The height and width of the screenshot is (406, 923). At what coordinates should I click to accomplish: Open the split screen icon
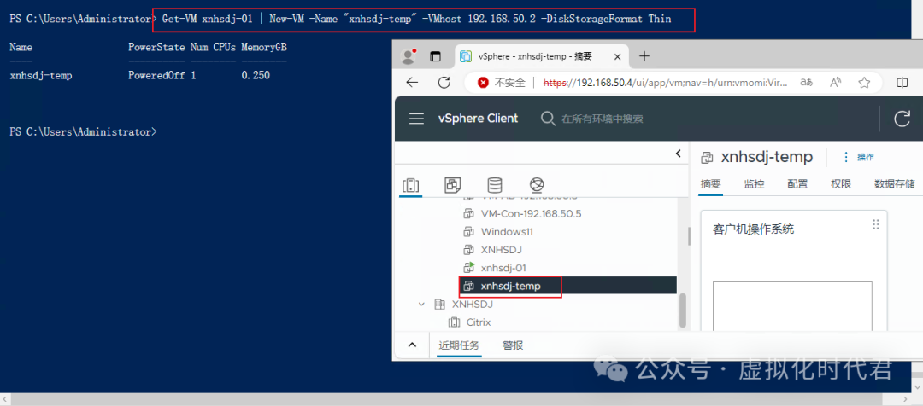(x=902, y=83)
